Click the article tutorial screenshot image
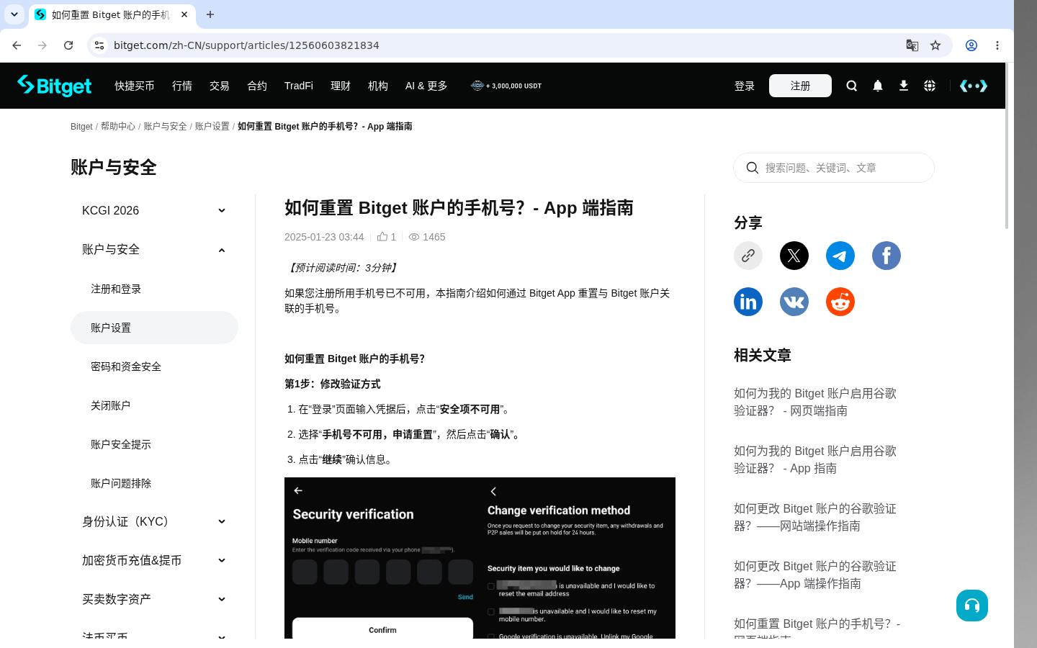This screenshot has width=1037, height=648. pos(480,558)
